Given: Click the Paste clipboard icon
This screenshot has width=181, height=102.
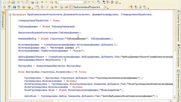Looking at the screenshot, I should [x=27, y=2].
